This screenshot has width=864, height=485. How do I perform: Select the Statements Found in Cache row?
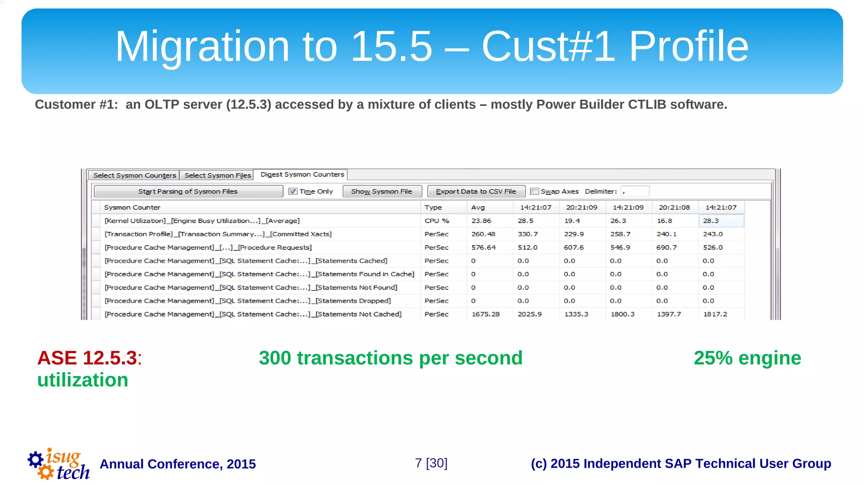click(418, 274)
